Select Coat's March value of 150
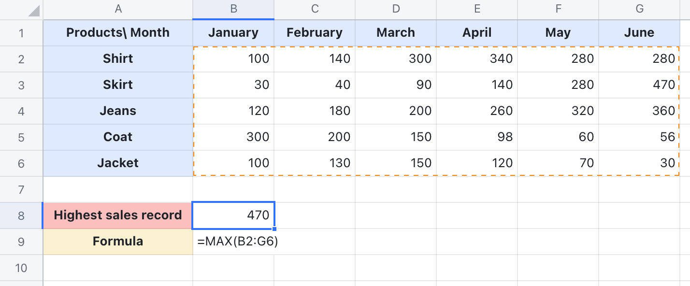The image size is (690, 286). coord(396,137)
